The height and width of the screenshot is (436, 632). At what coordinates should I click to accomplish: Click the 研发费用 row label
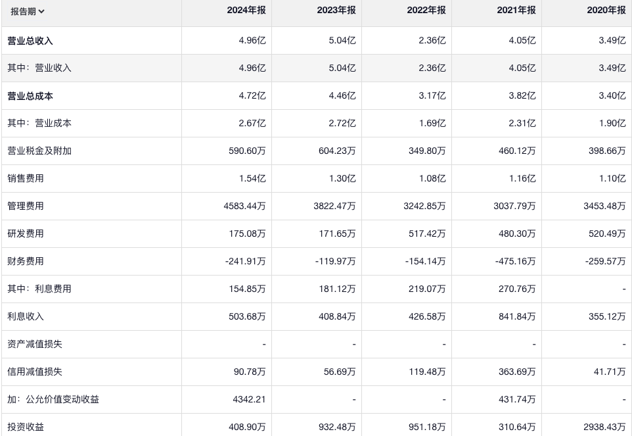point(26,234)
